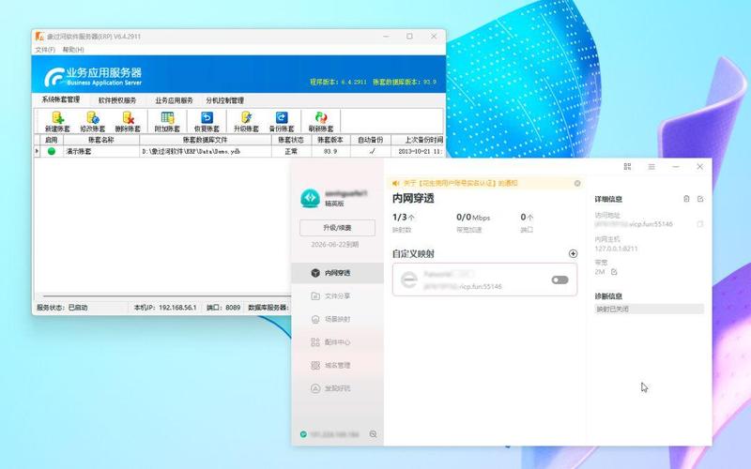Click the 升级账套 toolbar icon

[x=246, y=122]
